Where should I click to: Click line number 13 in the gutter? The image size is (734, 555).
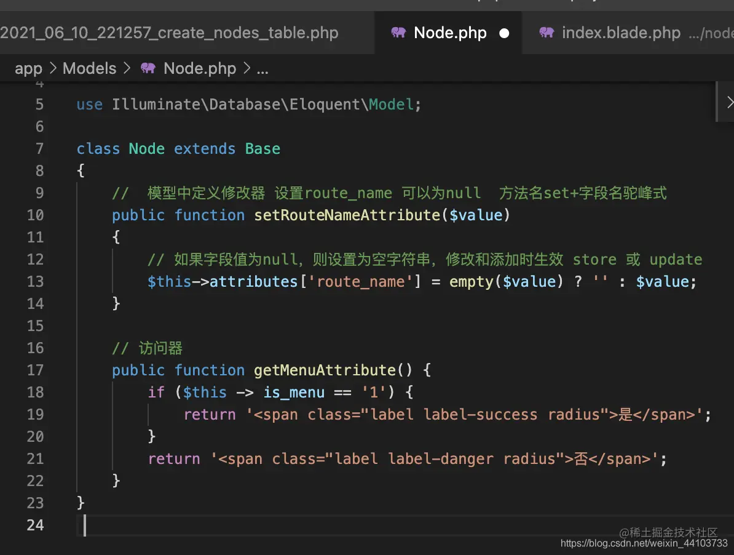pos(35,282)
